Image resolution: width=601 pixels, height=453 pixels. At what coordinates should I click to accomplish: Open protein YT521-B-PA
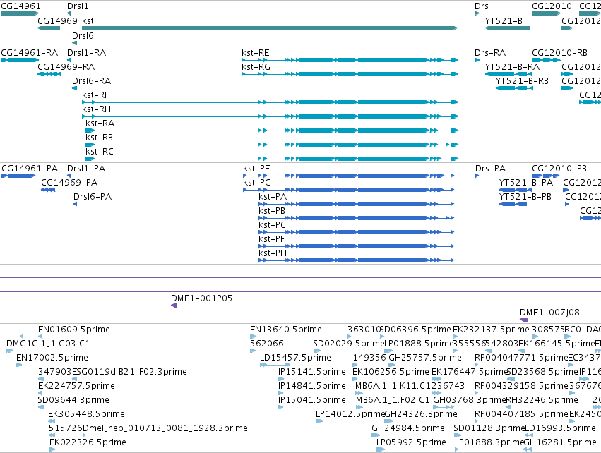[526, 183]
